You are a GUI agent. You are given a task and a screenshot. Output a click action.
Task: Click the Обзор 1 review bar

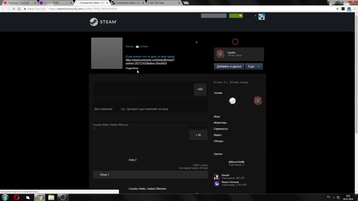click(x=150, y=175)
